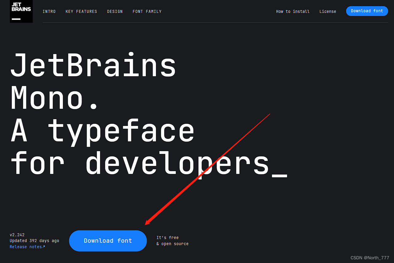This screenshot has height=263, width=394.
Task: Click the v2.242 version text
Action: [x=17, y=235]
